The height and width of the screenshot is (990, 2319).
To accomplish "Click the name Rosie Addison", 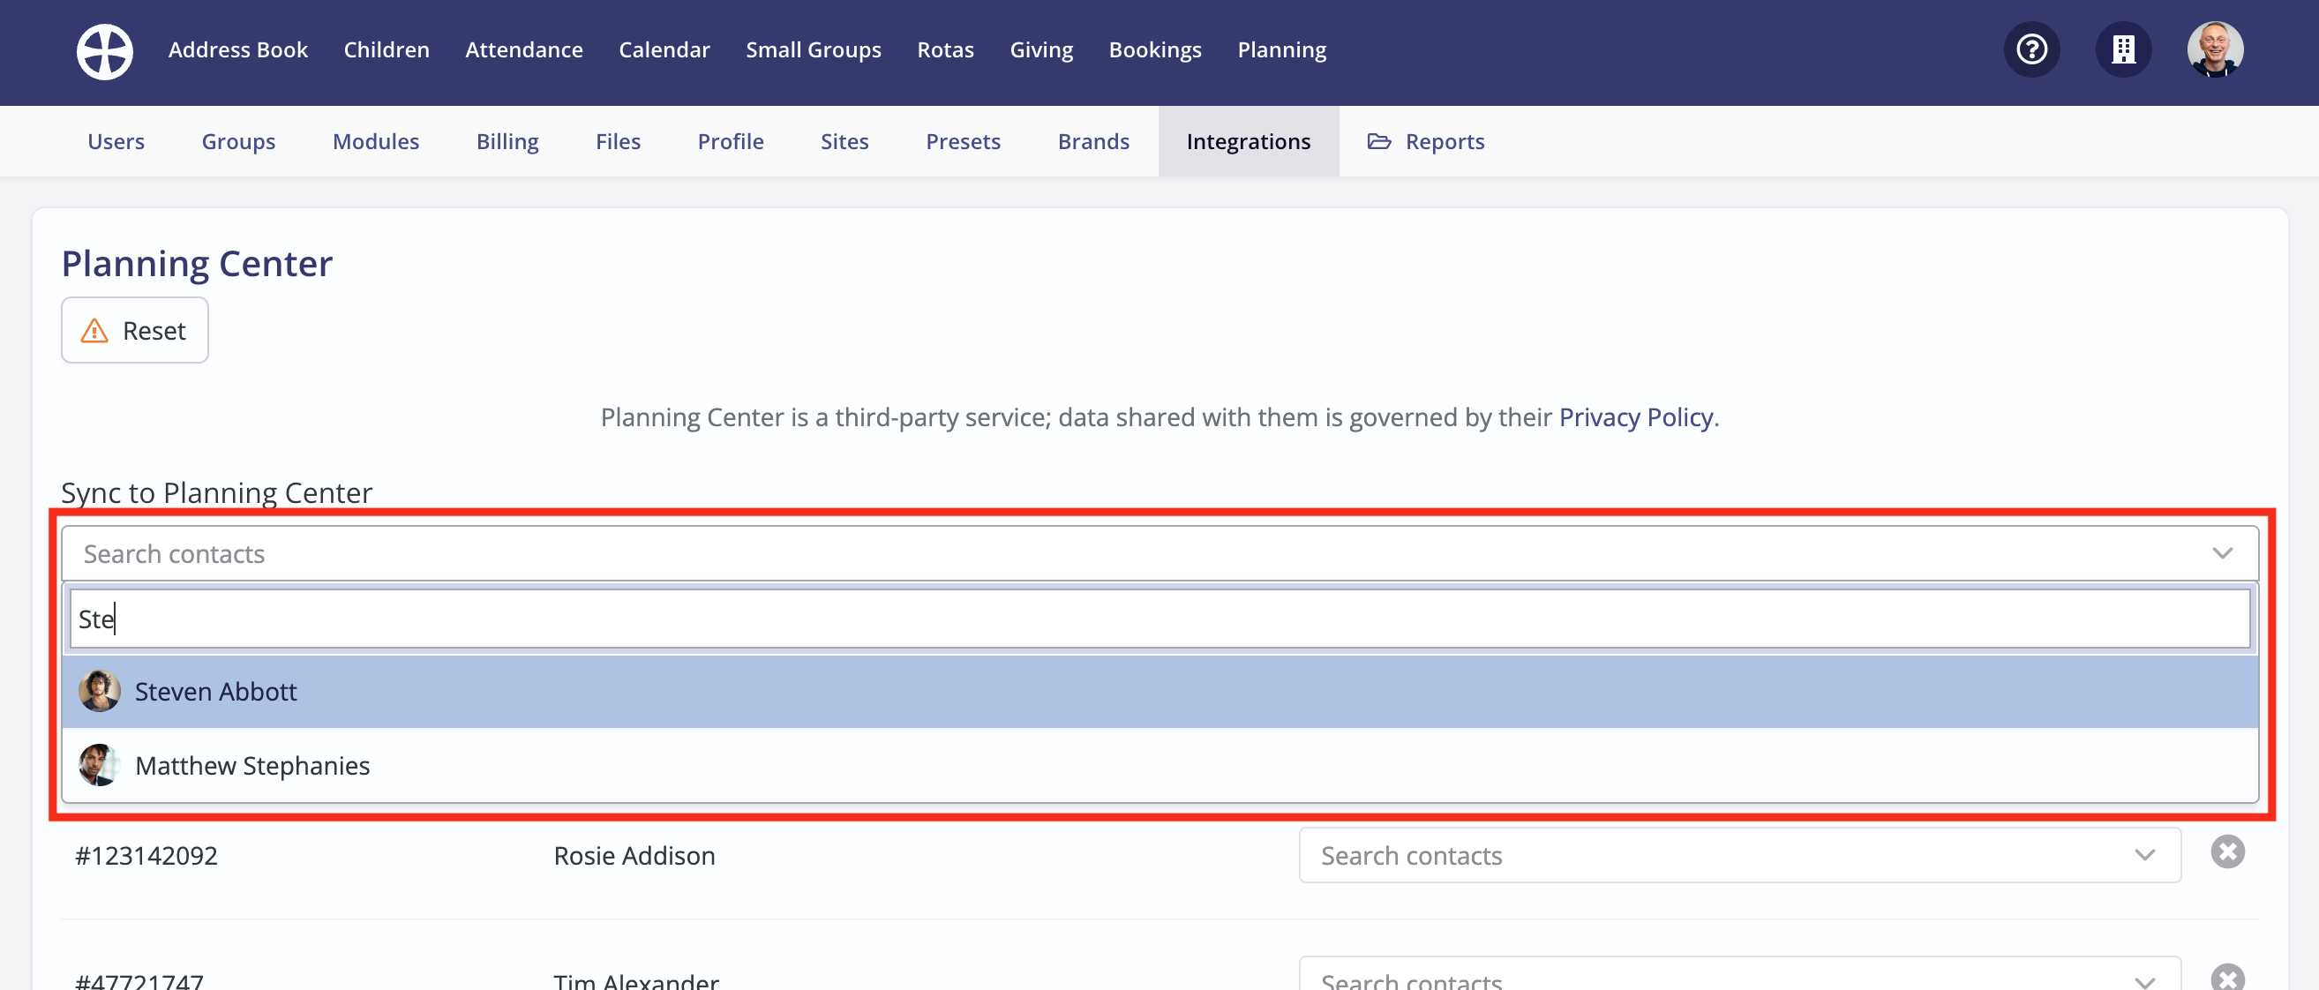I will pyautogui.click(x=634, y=855).
